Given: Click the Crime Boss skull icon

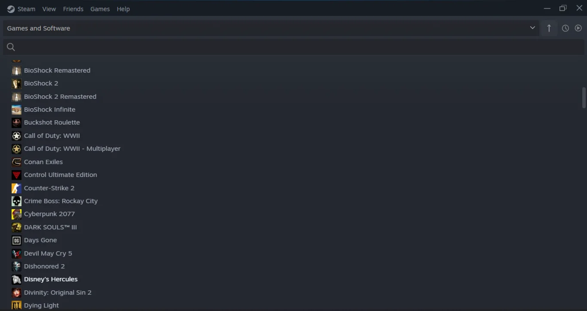Looking at the screenshot, I should pyautogui.click(x=16, y=201).
